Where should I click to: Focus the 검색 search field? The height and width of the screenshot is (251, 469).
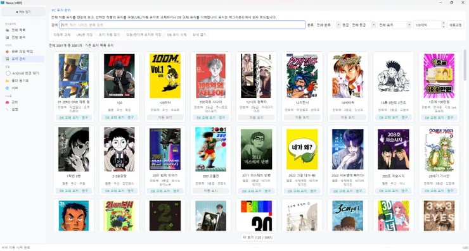183,25
